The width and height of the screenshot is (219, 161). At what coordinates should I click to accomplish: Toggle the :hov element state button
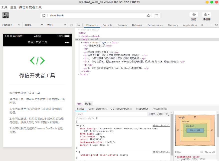(x=152, y=114)
